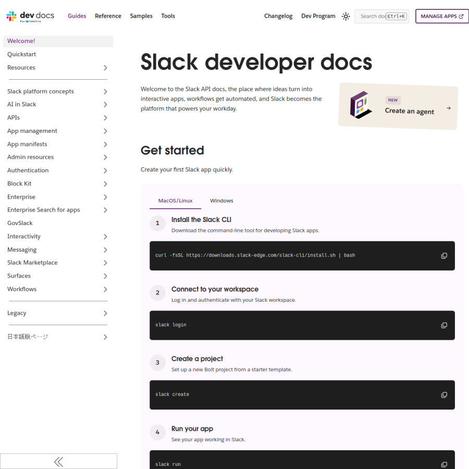This screenshot has height=469, width=469.
Task: Click the Connect to your workspace heading
Action: pyautogui.click(x=215, y=289)
